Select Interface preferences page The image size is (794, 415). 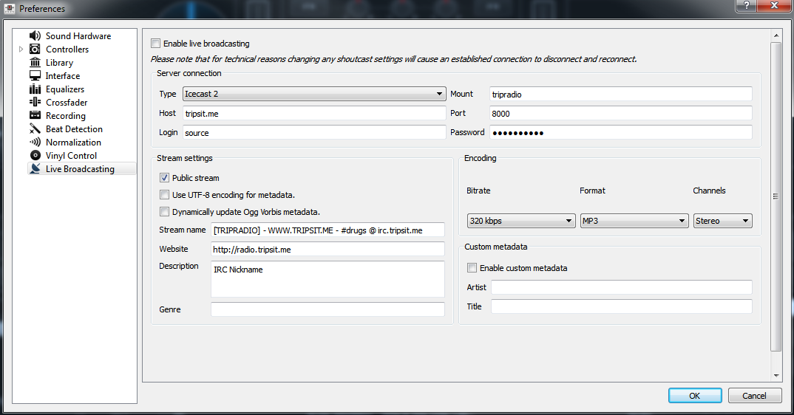click(x=63, y=76)
